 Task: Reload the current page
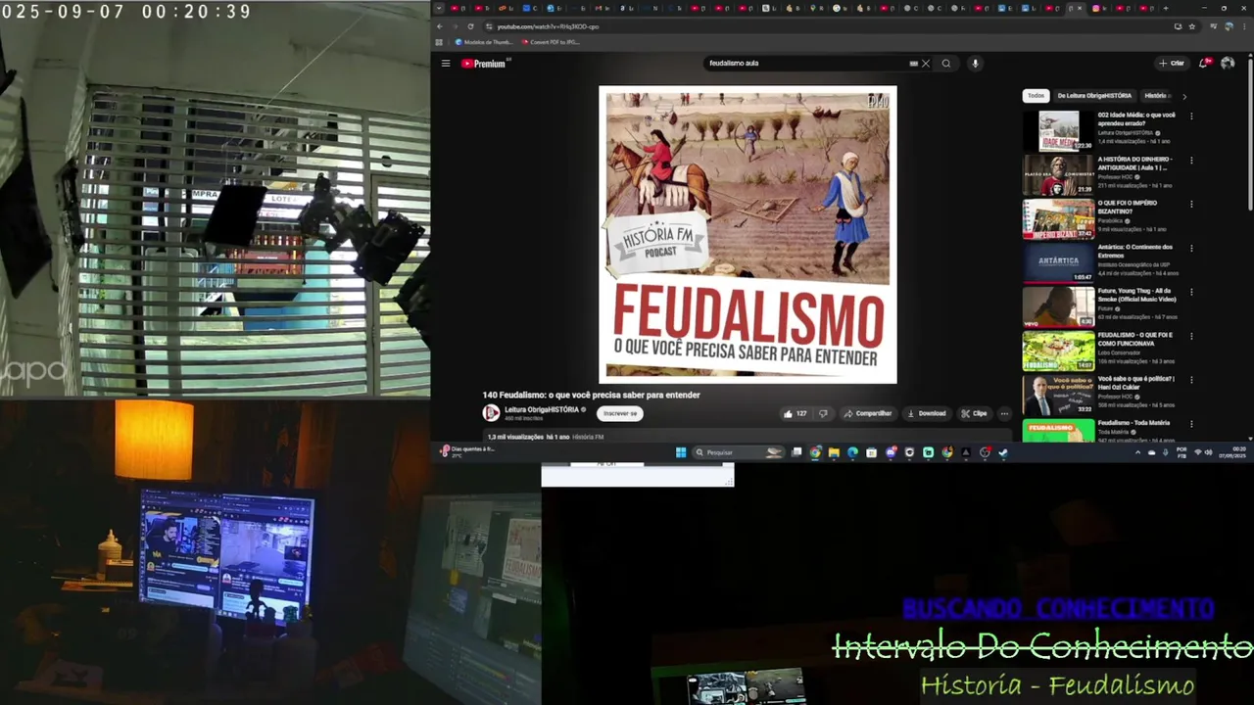point(471,26)
